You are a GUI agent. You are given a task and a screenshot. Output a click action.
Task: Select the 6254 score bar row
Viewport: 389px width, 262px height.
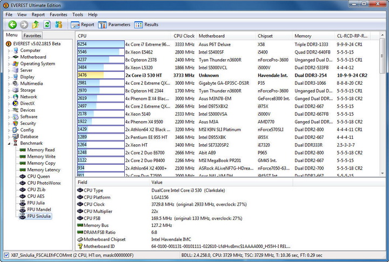coord(100,44)
